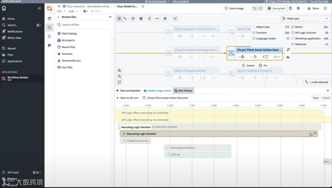Zoom in on the graph canvas

tap(119, 70)
